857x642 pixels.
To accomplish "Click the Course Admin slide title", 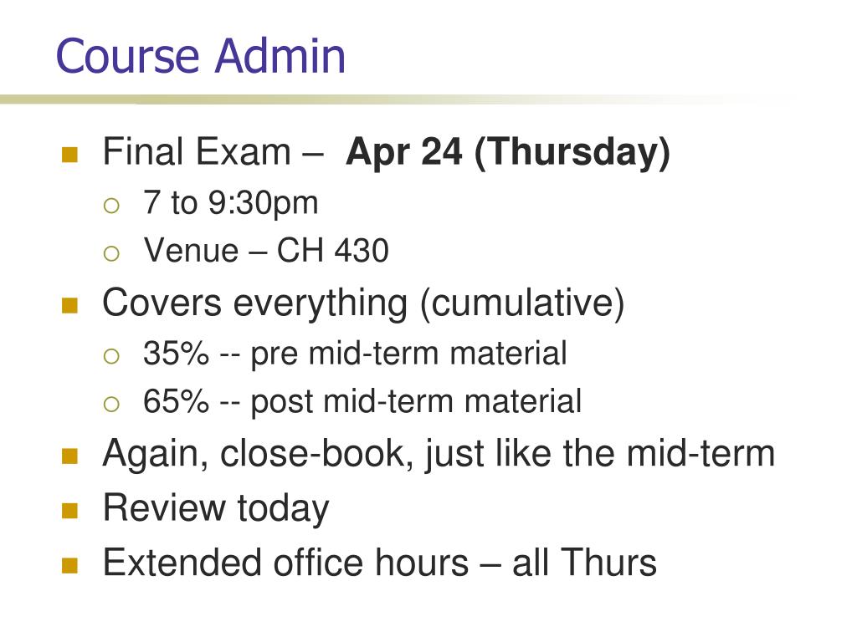I will [x=201, y=56].
